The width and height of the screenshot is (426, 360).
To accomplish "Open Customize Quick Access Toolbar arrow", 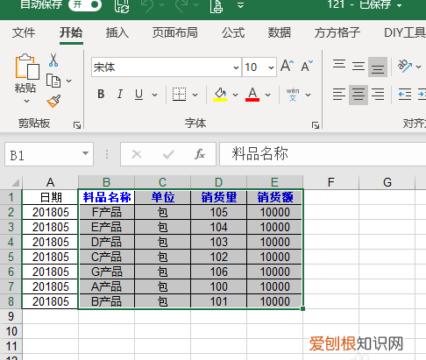I will [x=240, y=5].
